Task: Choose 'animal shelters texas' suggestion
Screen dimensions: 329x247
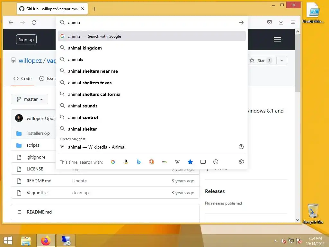Action: coord(152,83)
